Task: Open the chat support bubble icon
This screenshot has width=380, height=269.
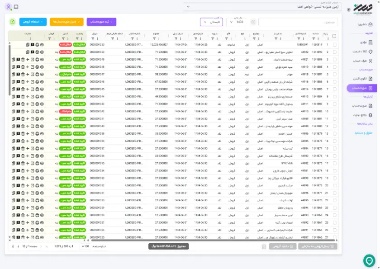Action: pyautogui.click(x=369, y=260)
